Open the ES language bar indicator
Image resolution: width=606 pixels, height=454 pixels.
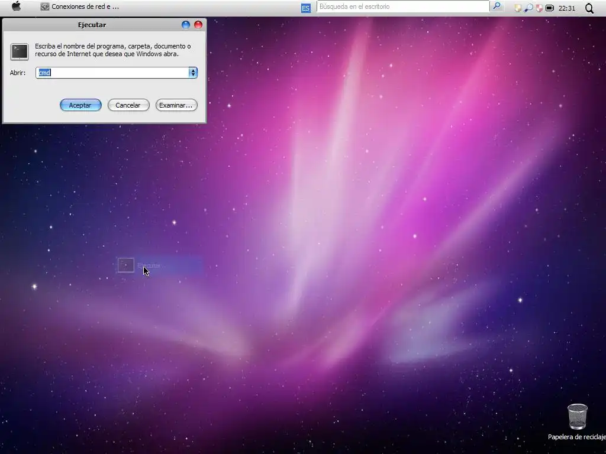[x=306, y=8]
